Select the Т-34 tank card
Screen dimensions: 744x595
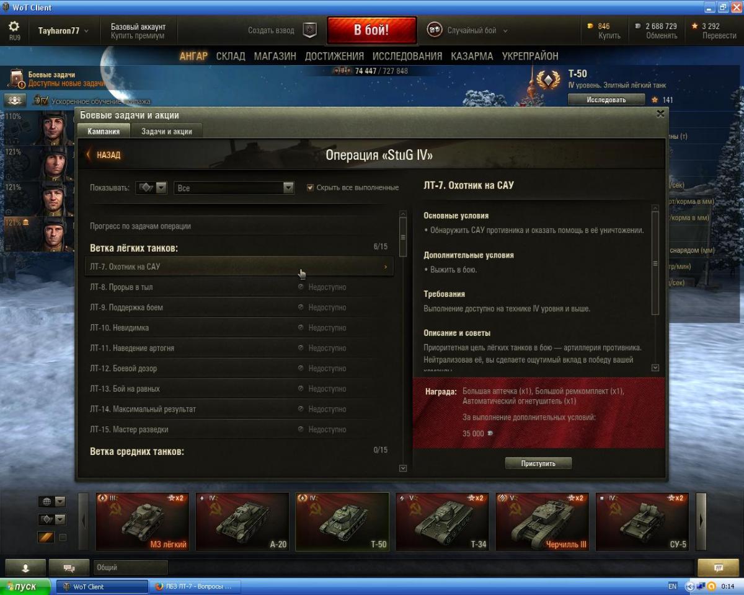442,522
